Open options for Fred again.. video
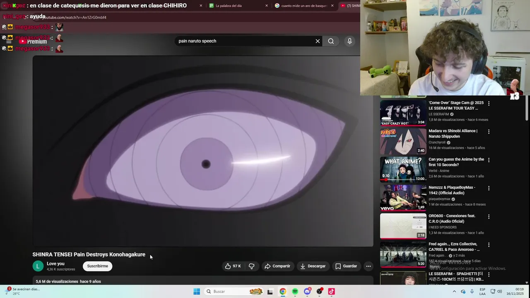Screen dimensions: 530x298 (x=489, y=245)
